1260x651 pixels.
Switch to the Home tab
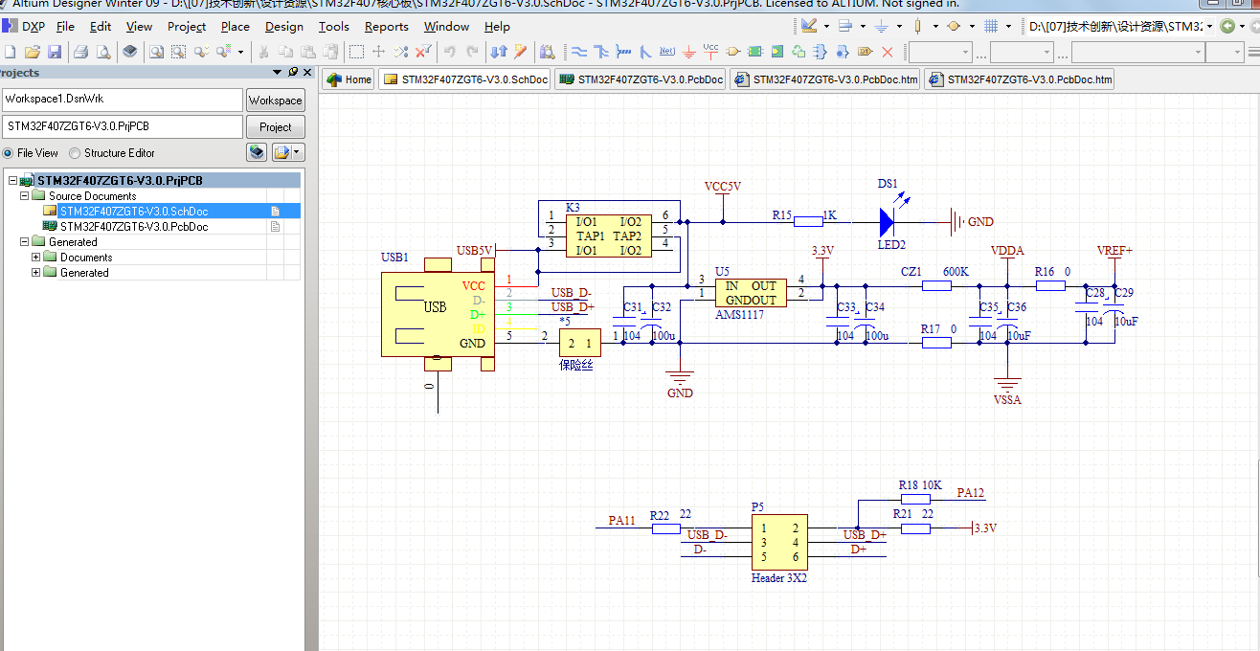point(349,79)
